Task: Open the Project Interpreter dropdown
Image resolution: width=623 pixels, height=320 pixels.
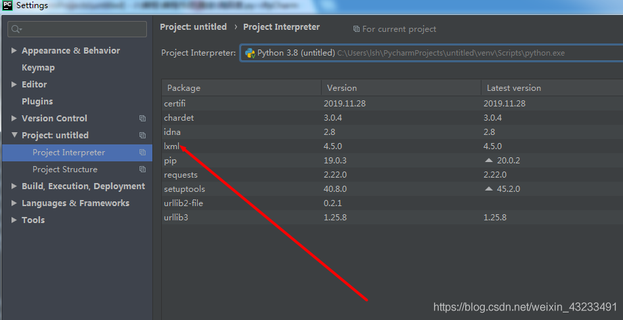Action: pos(433,53)
